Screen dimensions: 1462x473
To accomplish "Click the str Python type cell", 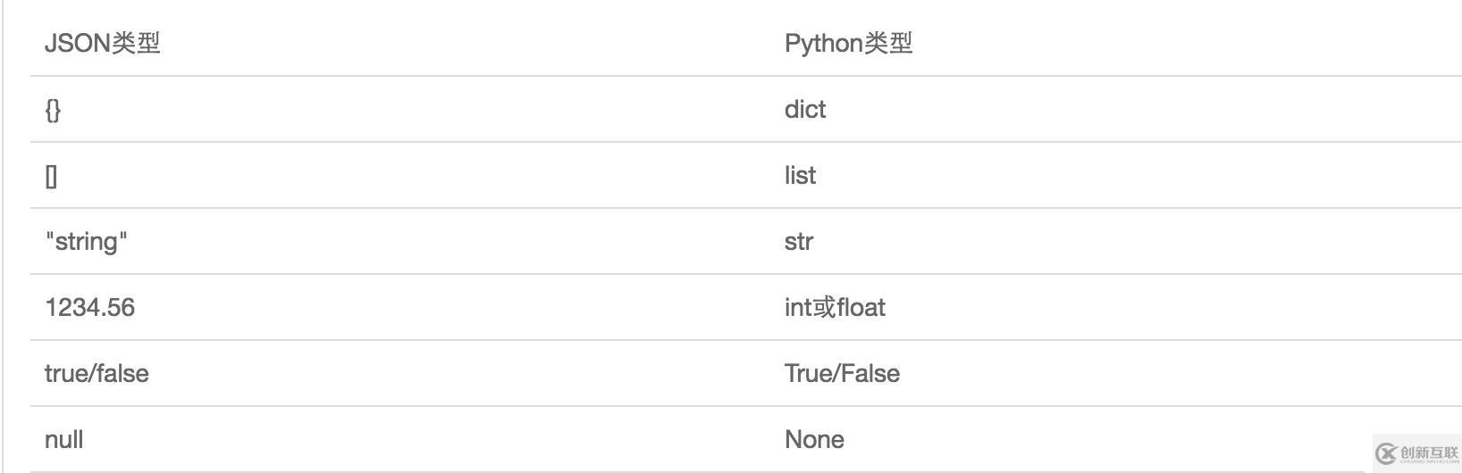I will (x=799, y=242).
